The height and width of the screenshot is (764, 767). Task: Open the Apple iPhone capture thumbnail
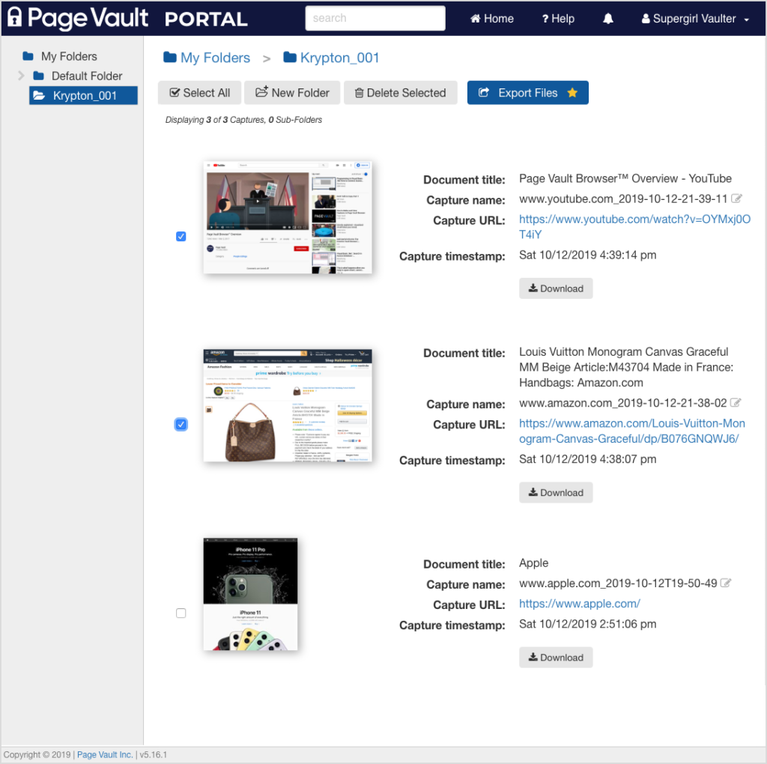coord(250,594)
